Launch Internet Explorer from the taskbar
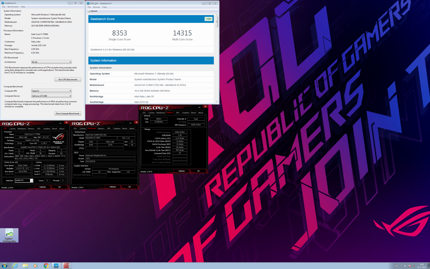The width and height of the screenshot is (430, 269). pos(15,266)
